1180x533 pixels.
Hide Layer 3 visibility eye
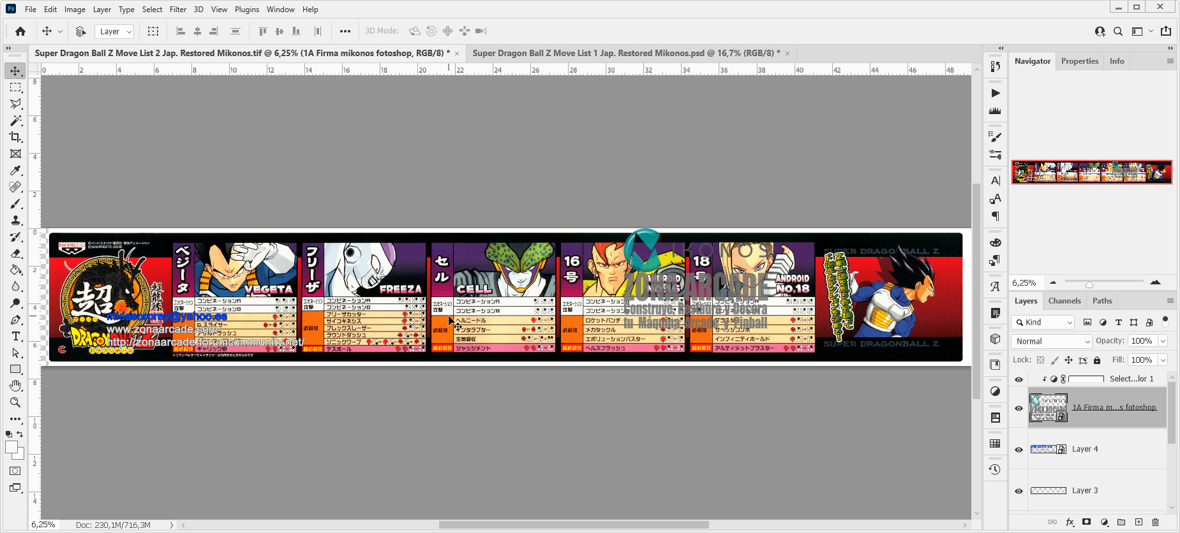click(1019, 491)
